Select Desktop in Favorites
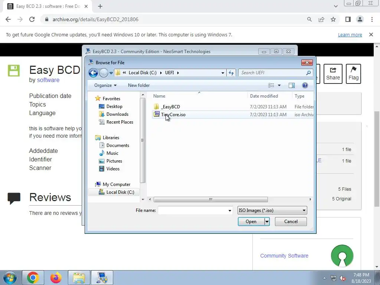This screenshot has width=380, height=285. tap(114, 107)
